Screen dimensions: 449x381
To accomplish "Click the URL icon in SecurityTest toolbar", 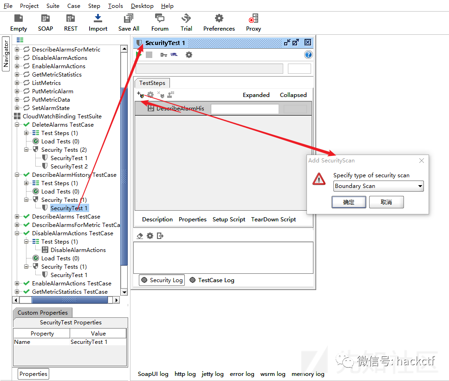I will 174,54.
